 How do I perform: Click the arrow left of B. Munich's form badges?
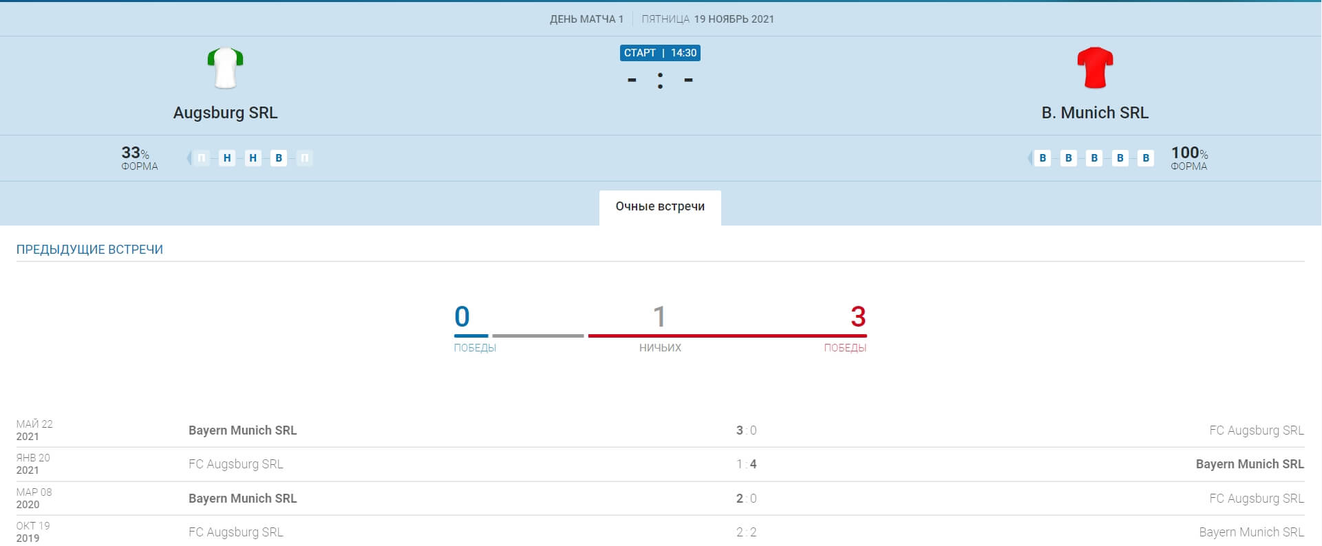(1030, 158)
